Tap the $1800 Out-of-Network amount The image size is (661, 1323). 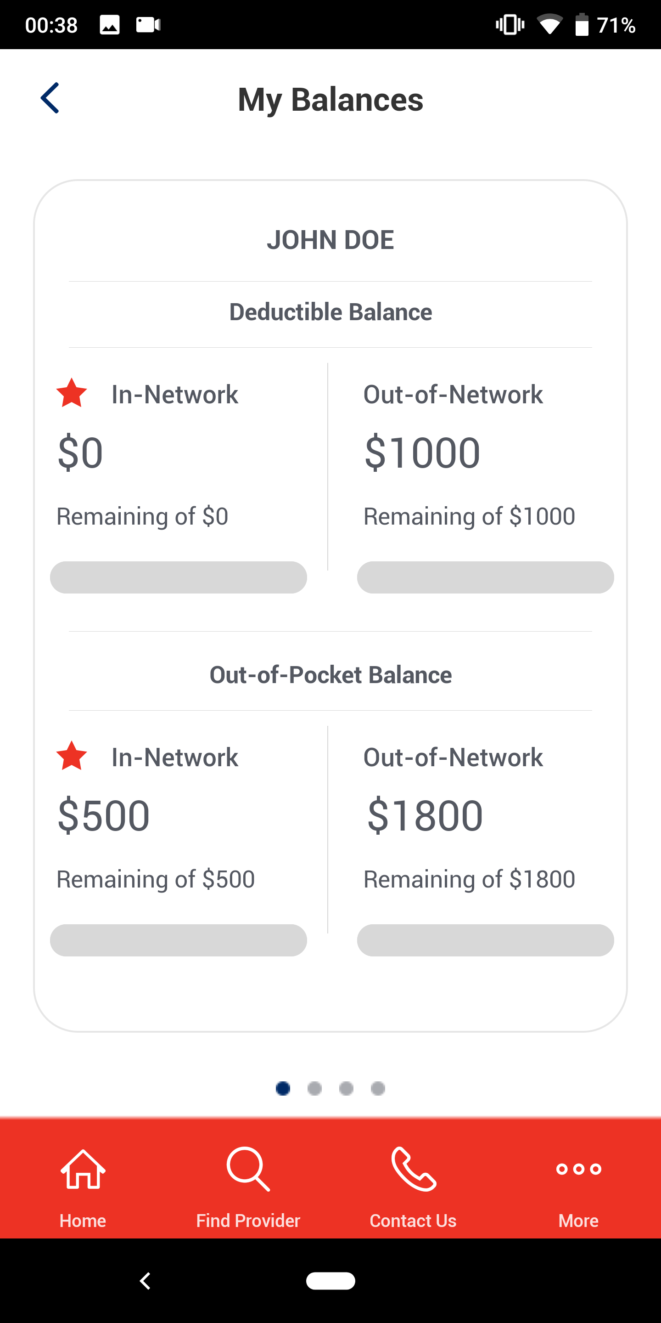pyautogui.click(x=426, y=815)
